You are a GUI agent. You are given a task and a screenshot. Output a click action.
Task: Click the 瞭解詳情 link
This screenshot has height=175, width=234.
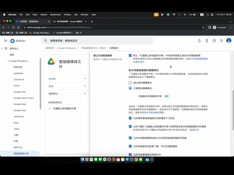pyautogui.click(x=194, y=130)
